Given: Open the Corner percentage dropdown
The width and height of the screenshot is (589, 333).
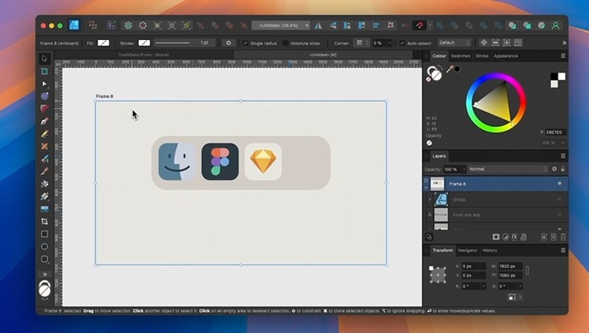Looking at the screenshot, I should coord(389,43).
